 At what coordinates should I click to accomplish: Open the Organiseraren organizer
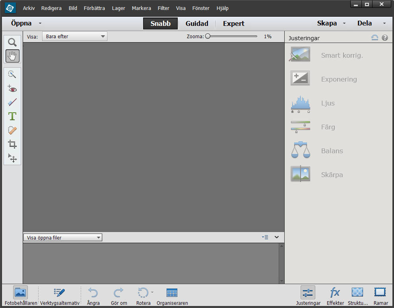172,296
